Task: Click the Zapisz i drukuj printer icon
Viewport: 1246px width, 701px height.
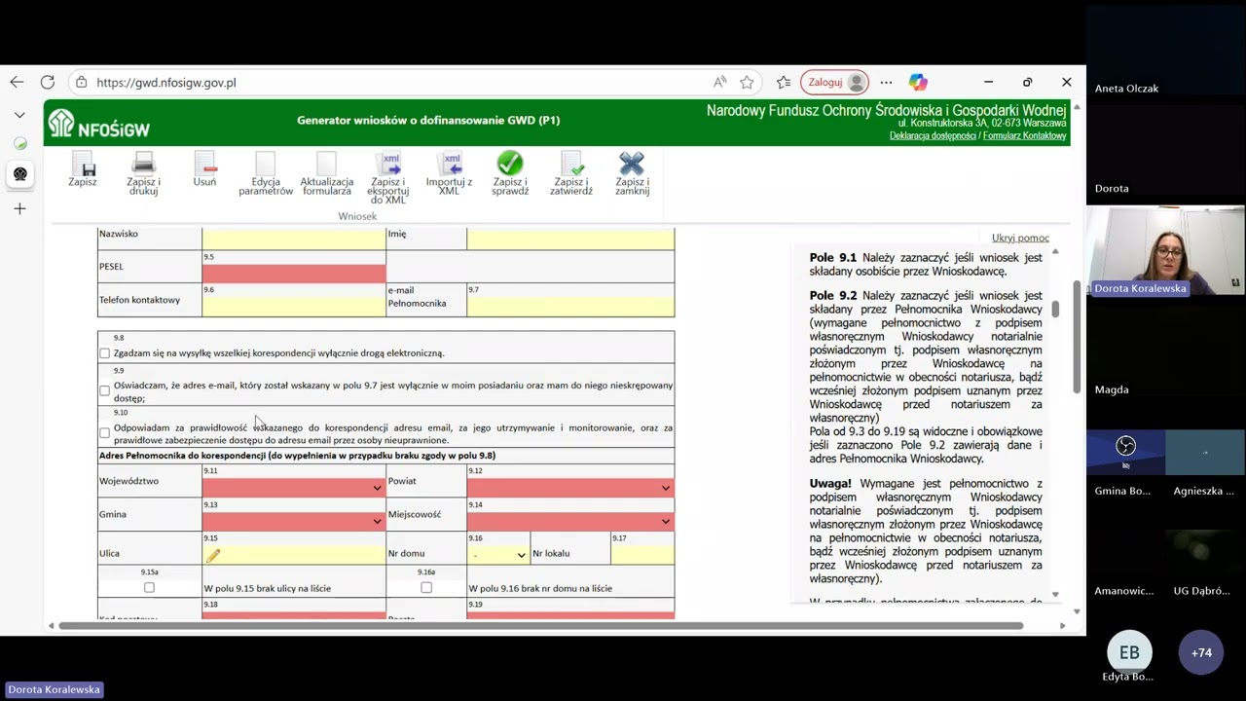Action: tap(143, 164)
